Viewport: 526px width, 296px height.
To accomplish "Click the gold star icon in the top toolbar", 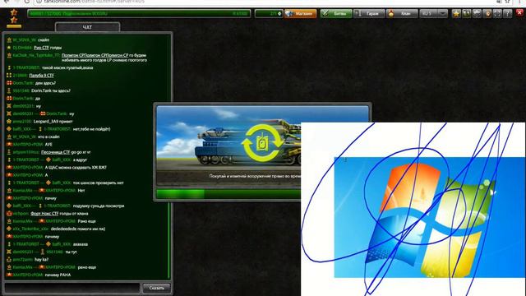I will (x=456, y=14).
